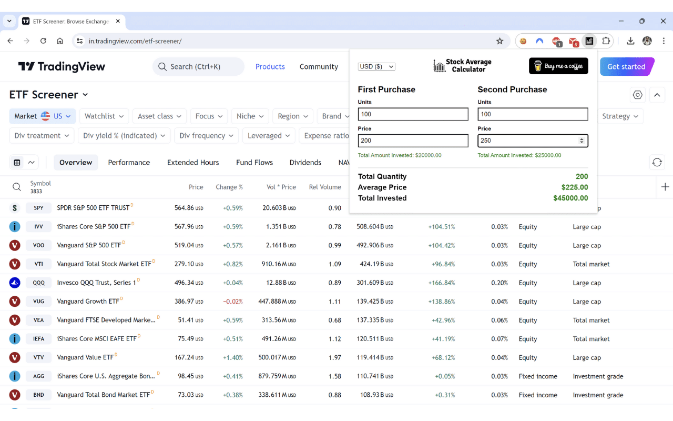Open the Div yield % (indicated) filter

(x=124, y=136)
